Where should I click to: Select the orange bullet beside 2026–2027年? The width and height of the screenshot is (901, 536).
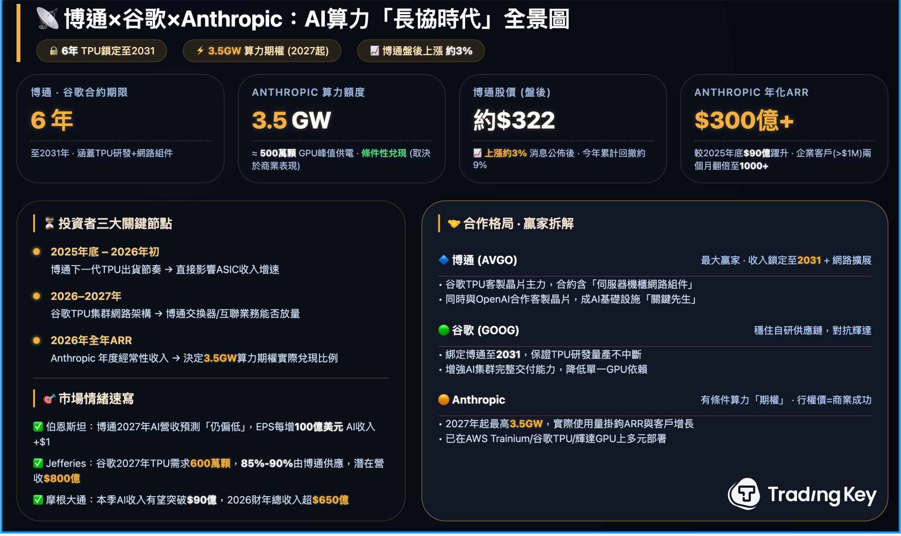point(36,296)
